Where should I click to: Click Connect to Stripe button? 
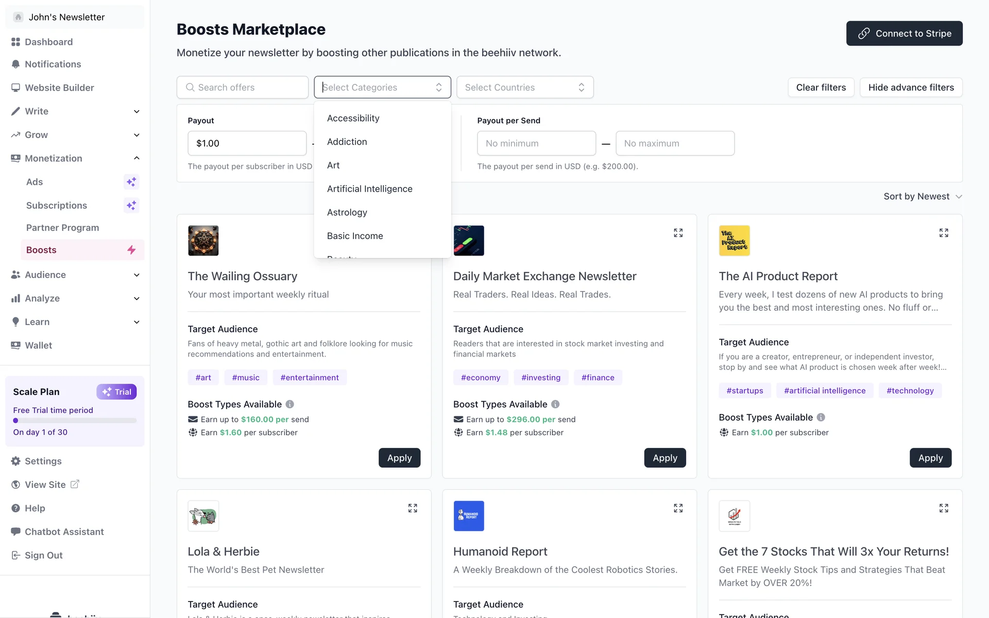(904, 33)
